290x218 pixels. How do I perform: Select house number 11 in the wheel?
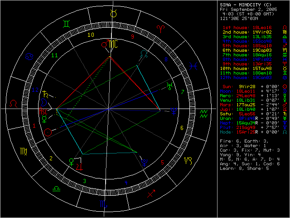(55, 55)
